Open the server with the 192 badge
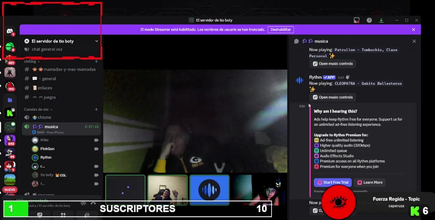 10,86
